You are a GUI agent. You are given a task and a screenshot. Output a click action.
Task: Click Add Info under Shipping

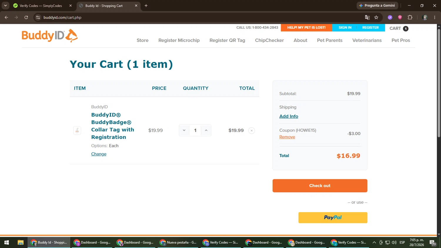(x=289, y=116)
